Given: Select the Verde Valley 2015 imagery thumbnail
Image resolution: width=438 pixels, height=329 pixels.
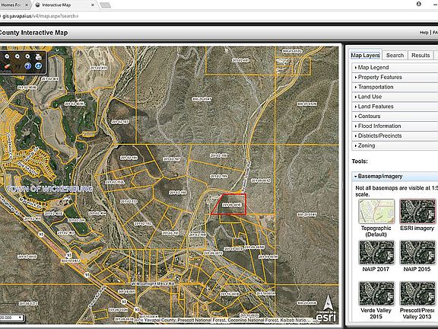Looking at the screenshot, I should coord(376,294).
